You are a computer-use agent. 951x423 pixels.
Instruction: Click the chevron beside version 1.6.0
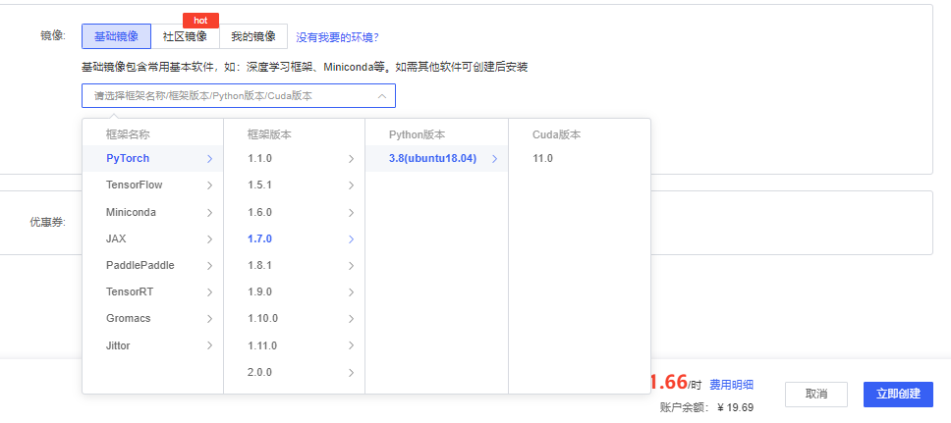[x=351, y=213]
